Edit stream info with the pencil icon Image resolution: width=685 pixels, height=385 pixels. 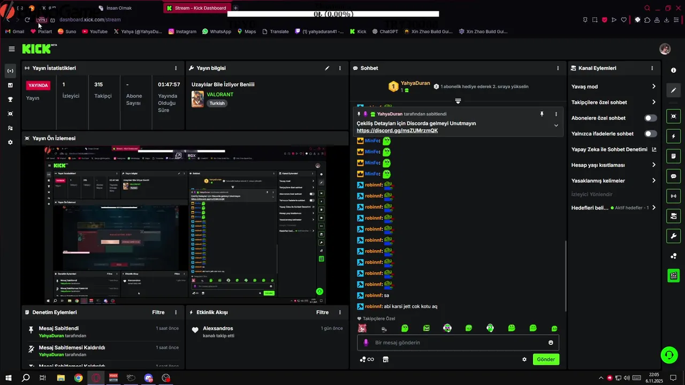coord(327,68)
